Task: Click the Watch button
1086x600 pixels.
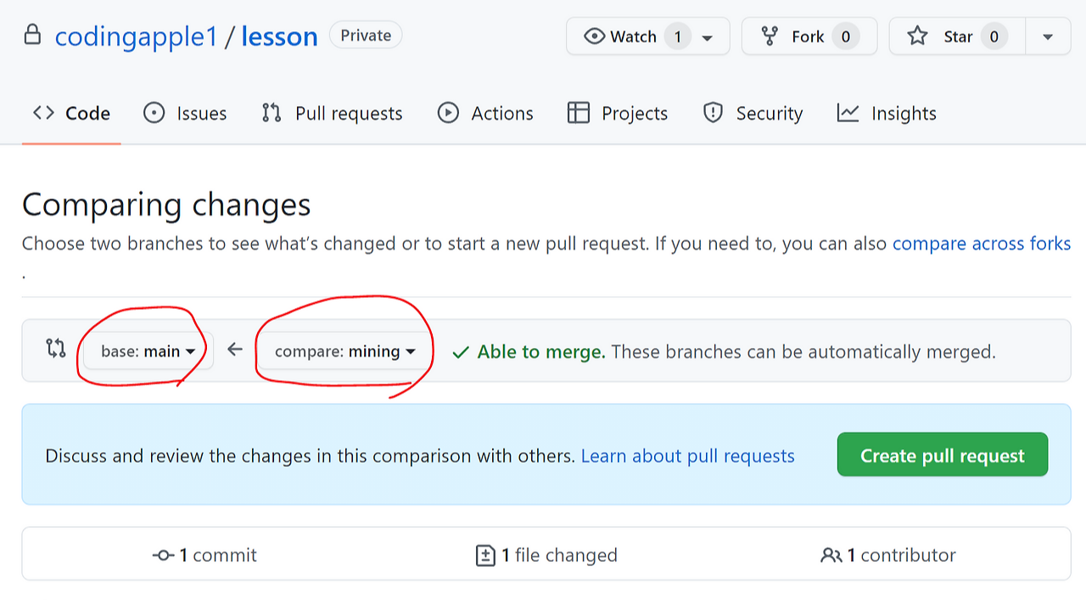Action: tap(648, 36)
